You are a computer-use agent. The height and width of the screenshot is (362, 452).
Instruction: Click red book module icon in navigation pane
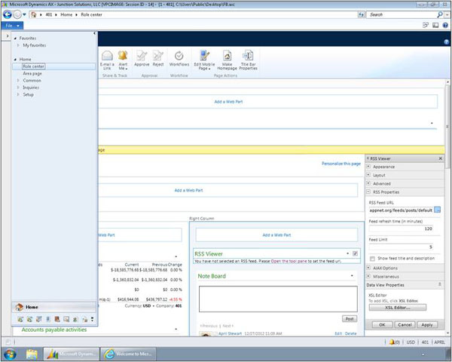57,319
